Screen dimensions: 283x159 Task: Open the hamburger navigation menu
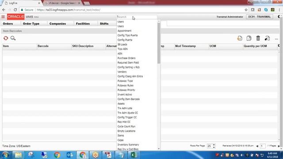pyautogui.click(x=3, y=17)
